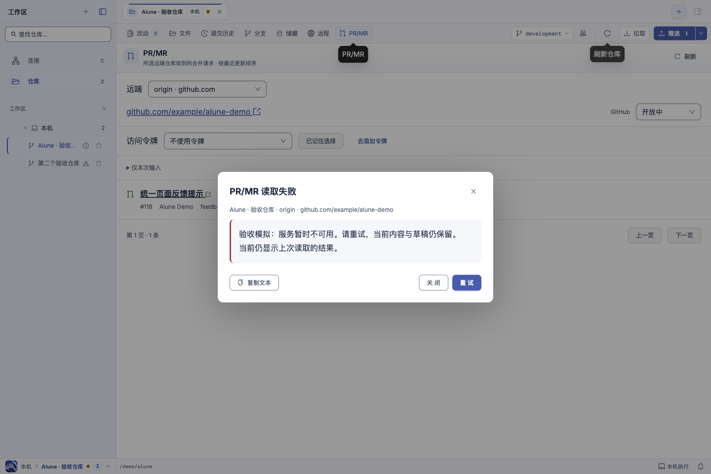711x474 pixels.
Task: Click the refresh repository circular arrow icon
Action: pyautogui.click(x=607, y=34)
